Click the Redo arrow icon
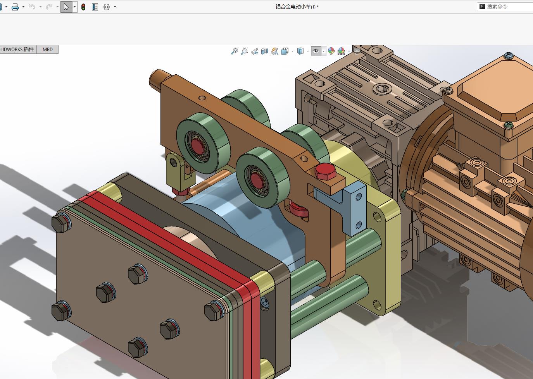The width and height of the screenshot is (533, 379). [x=49, y=7]
